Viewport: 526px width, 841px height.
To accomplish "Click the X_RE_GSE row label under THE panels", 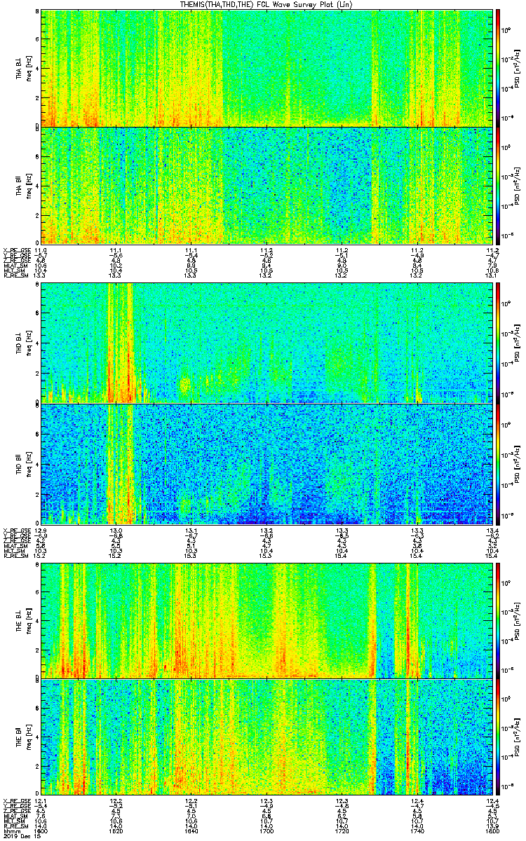I will pos(17,801).
